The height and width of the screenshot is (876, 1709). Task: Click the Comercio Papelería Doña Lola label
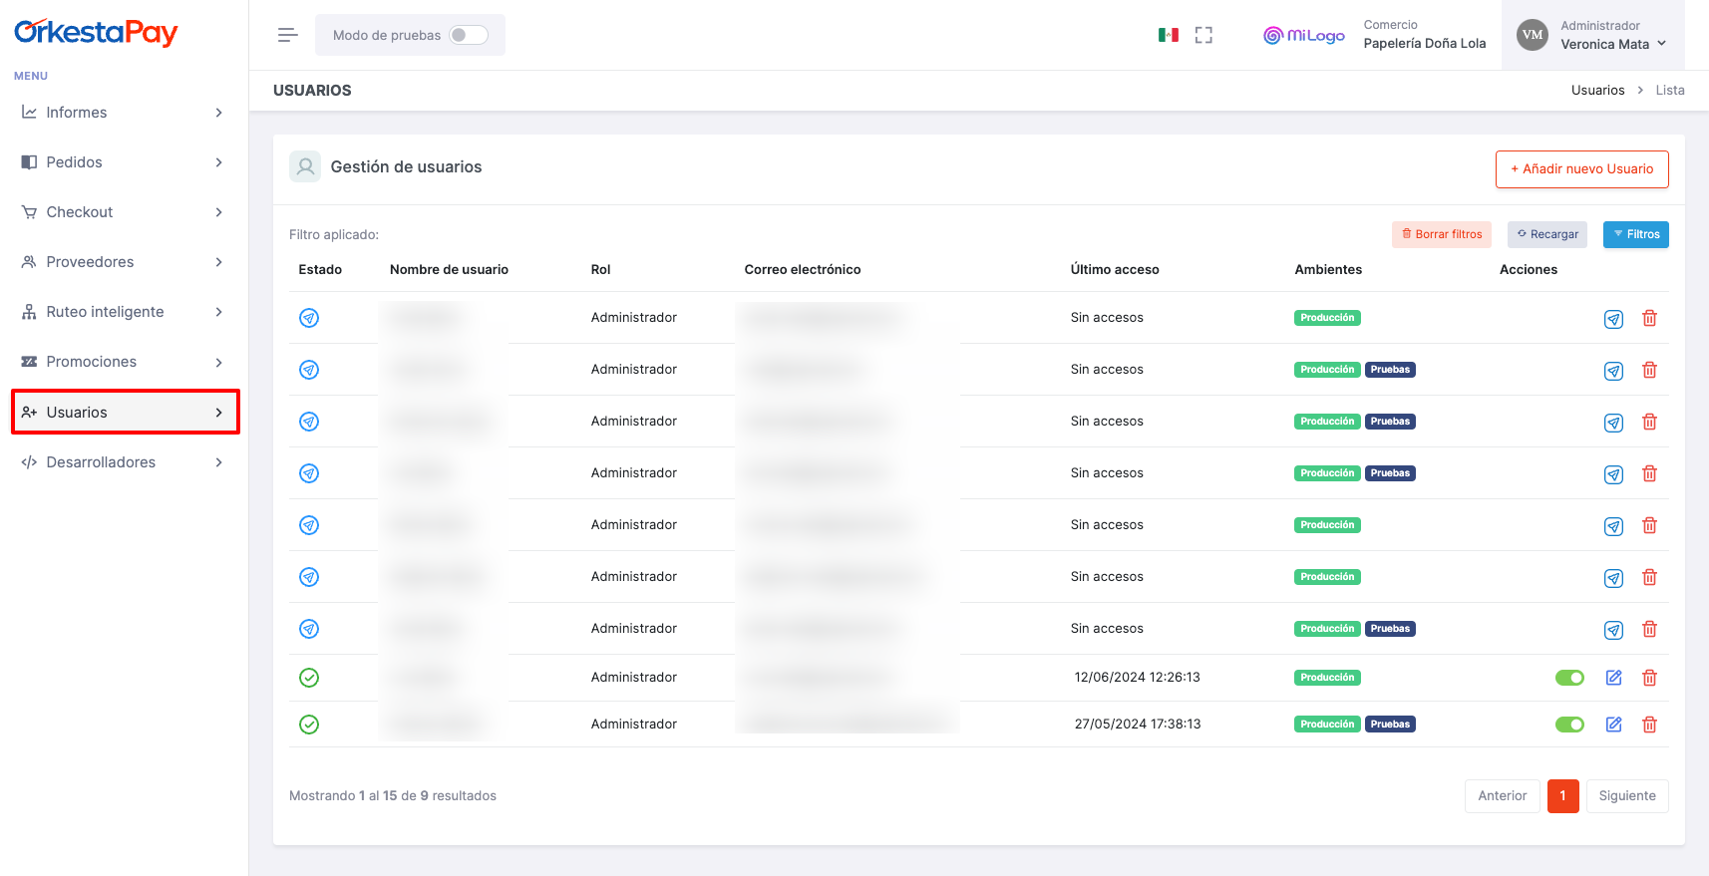click(x=1424, y=35)
